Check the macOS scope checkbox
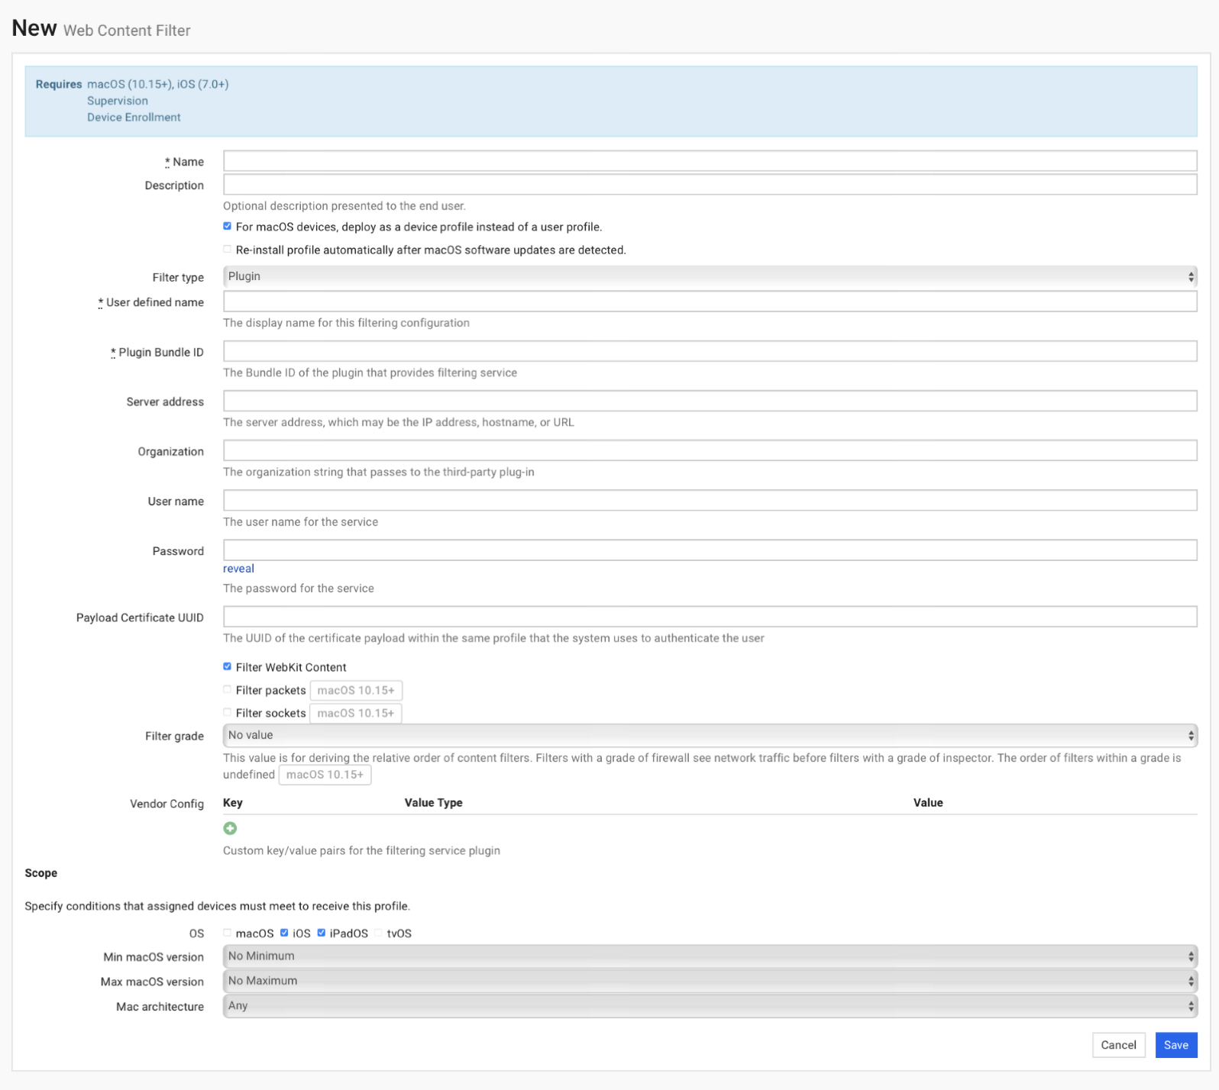The height and width of the screenshot is (1090, 1219). point(227,933)
